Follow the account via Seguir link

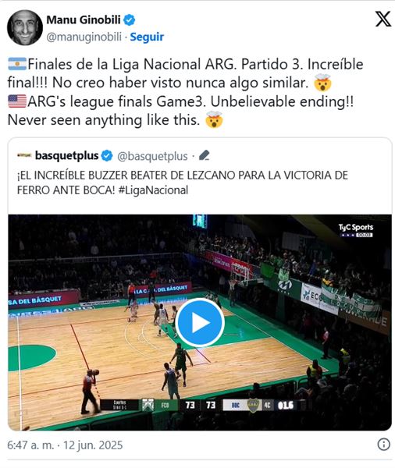pyautogui.click(x=147, y=37)
